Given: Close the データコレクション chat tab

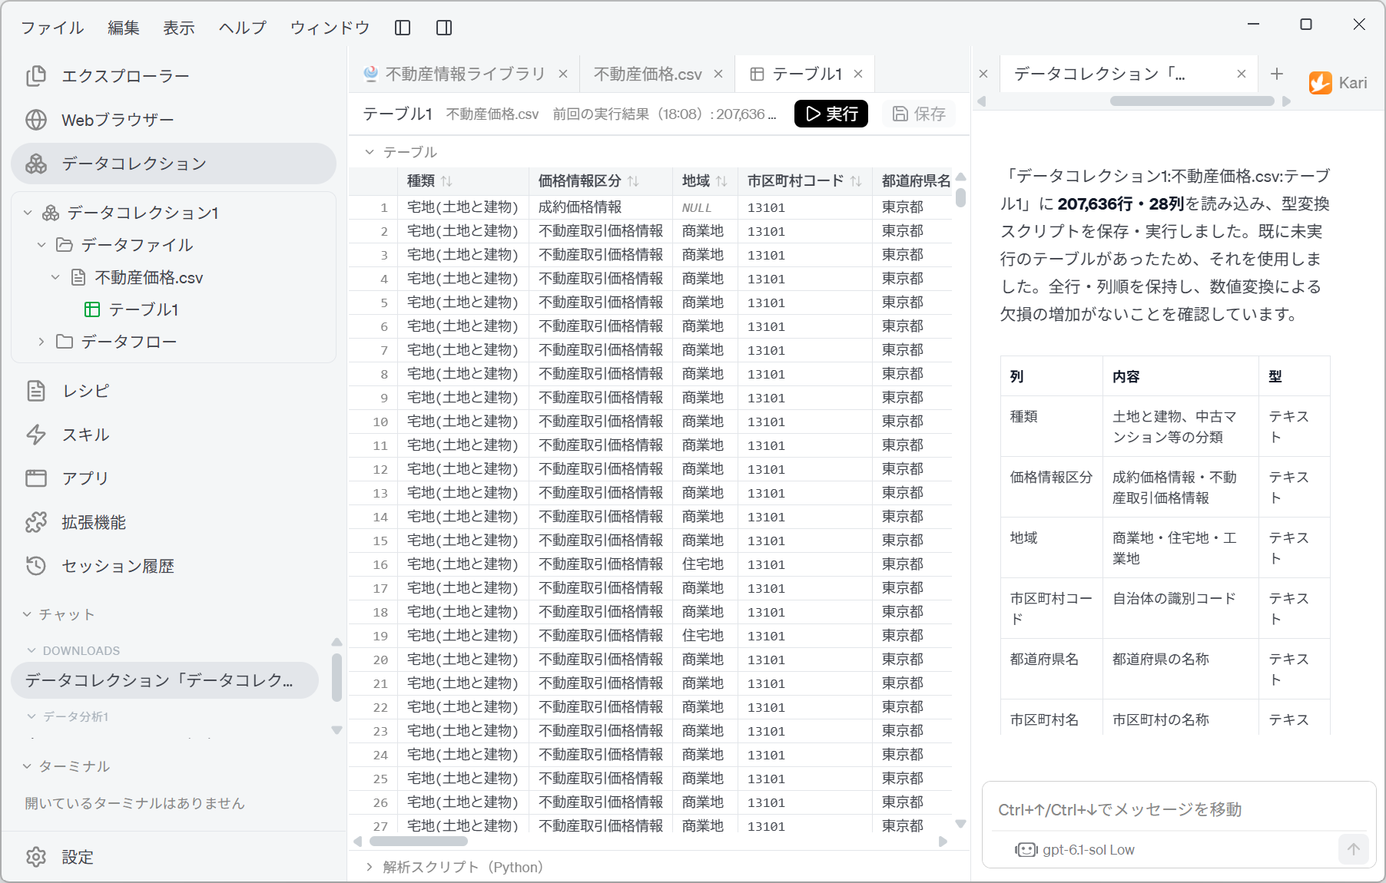Looking at the screenshot, I should [x=1241, y=74].
